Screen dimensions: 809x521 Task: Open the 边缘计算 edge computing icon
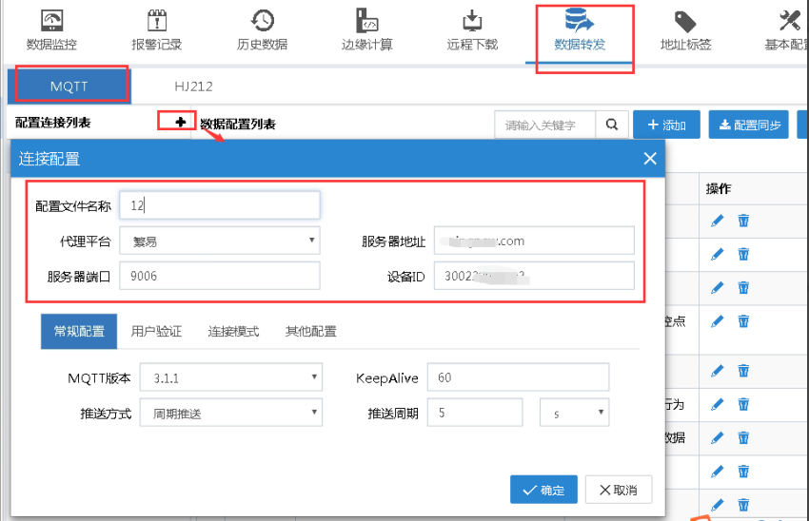tap(366, 22)
